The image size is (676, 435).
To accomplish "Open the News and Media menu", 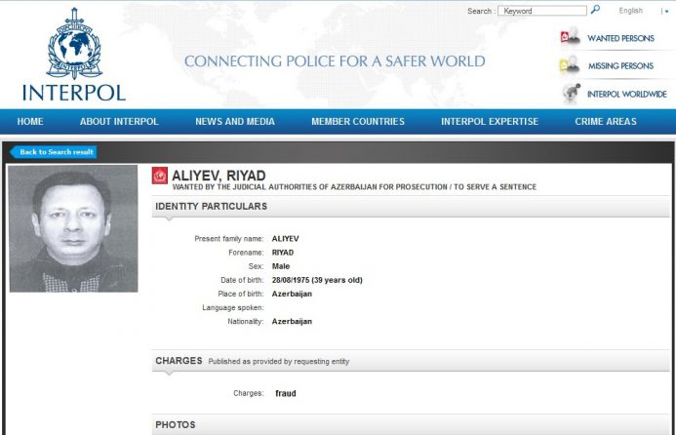I will click(x=235, y=122).
